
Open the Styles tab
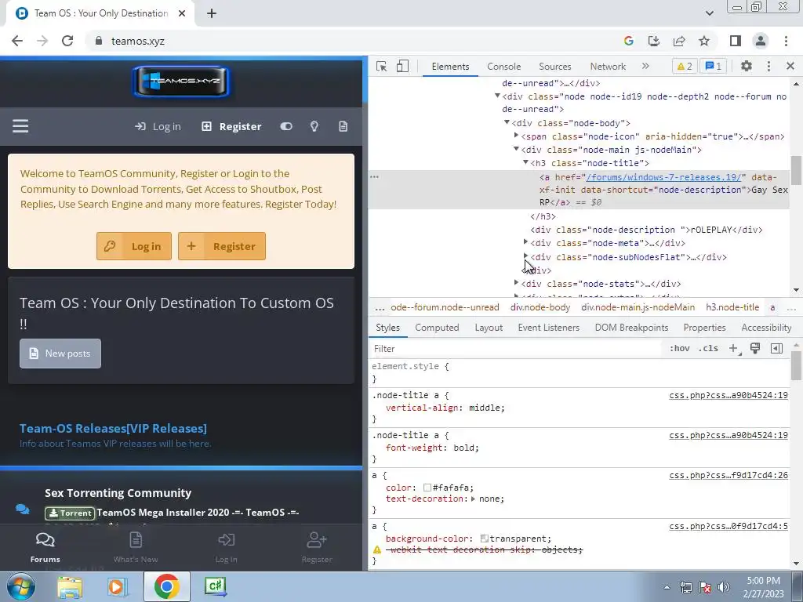click(387, 328)
